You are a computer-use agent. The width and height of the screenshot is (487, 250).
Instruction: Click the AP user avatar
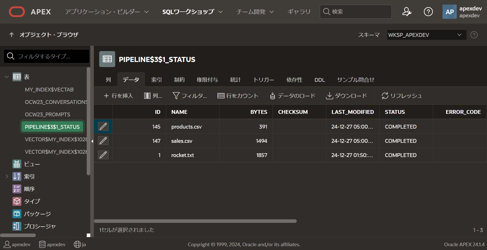(449, 12)
